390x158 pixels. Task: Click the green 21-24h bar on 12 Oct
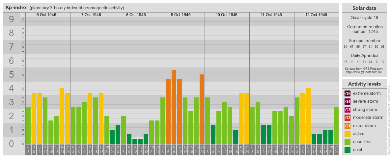click(x=336, y=125)
